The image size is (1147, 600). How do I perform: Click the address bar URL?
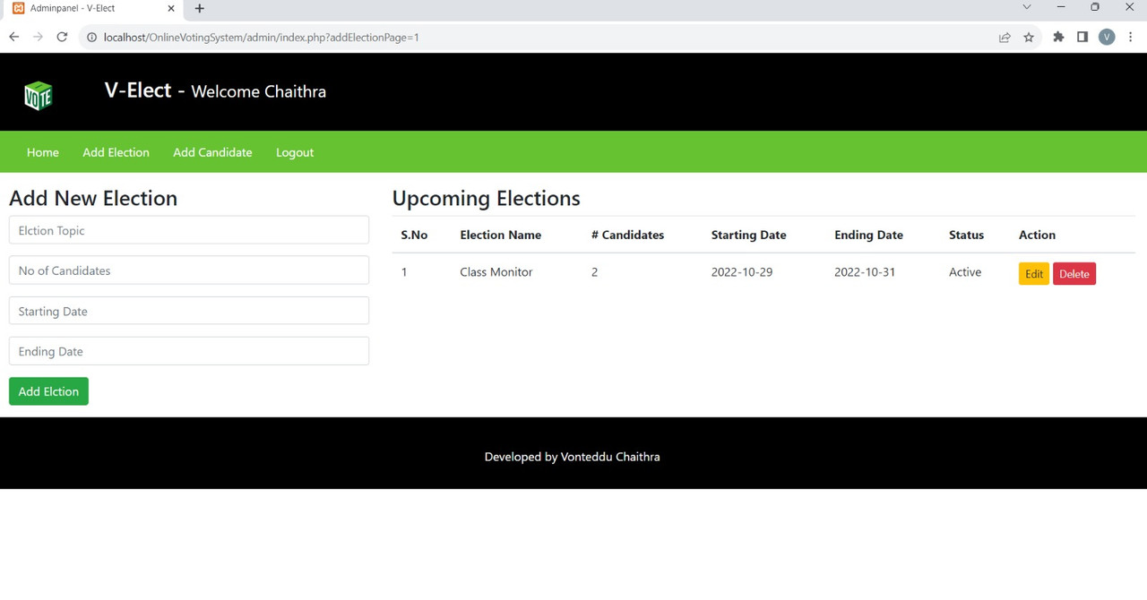pyautogui.click(x=261, y=38)
